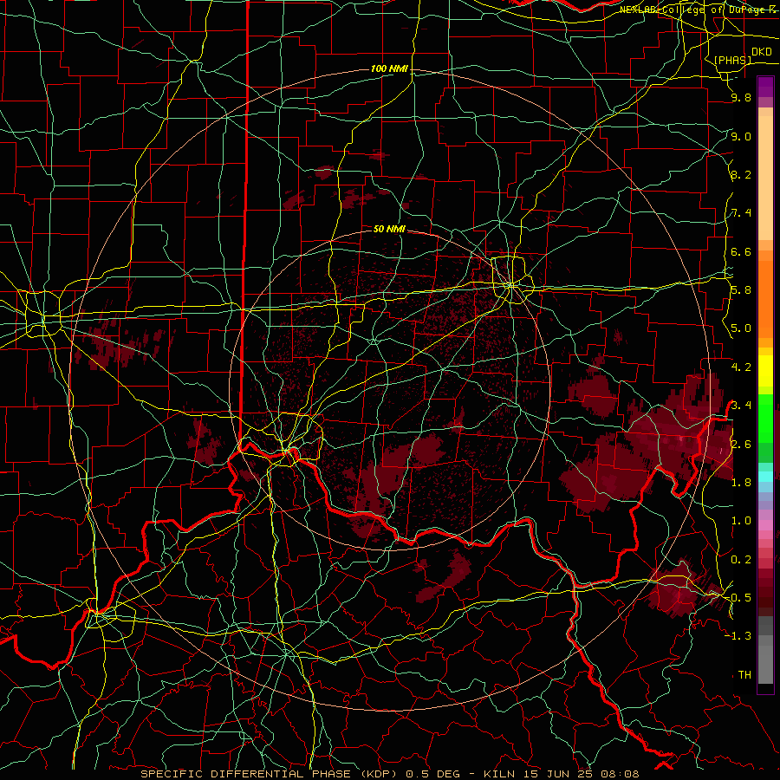Select the bright green segment of the color scale
The image size is (780, 780).
coord(765,419)
